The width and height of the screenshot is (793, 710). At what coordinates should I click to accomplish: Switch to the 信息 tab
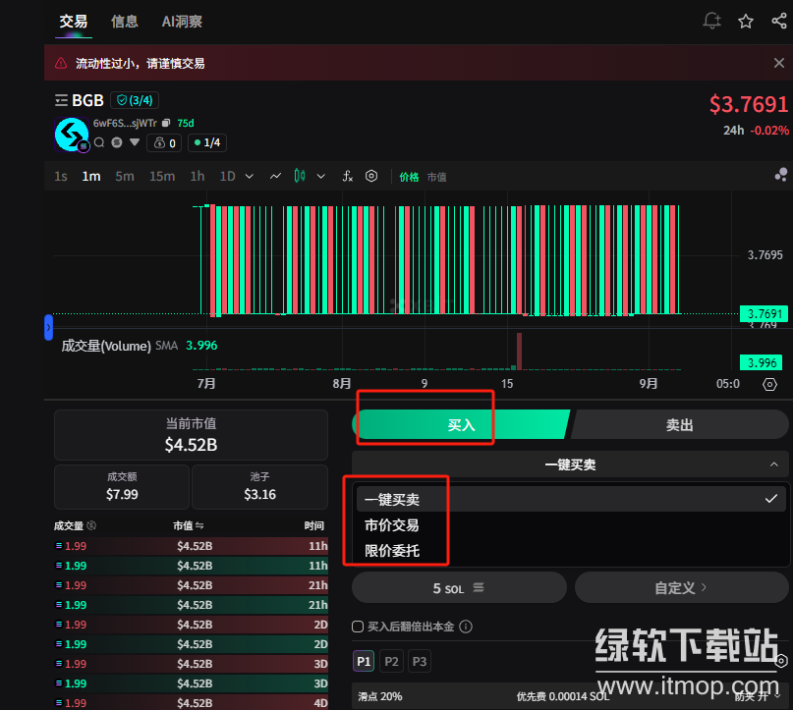125,21
